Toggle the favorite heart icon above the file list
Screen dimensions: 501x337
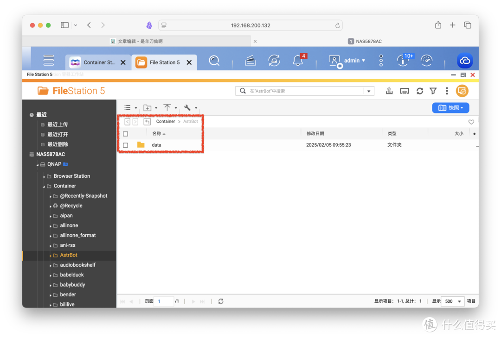pos(471,121)
